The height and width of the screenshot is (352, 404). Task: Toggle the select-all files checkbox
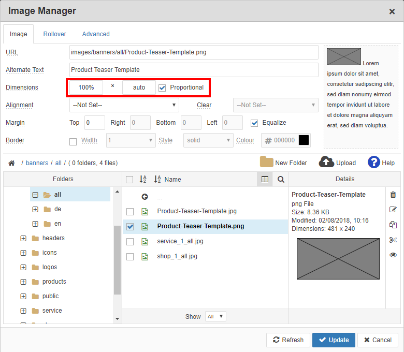(x=129, y=180)
